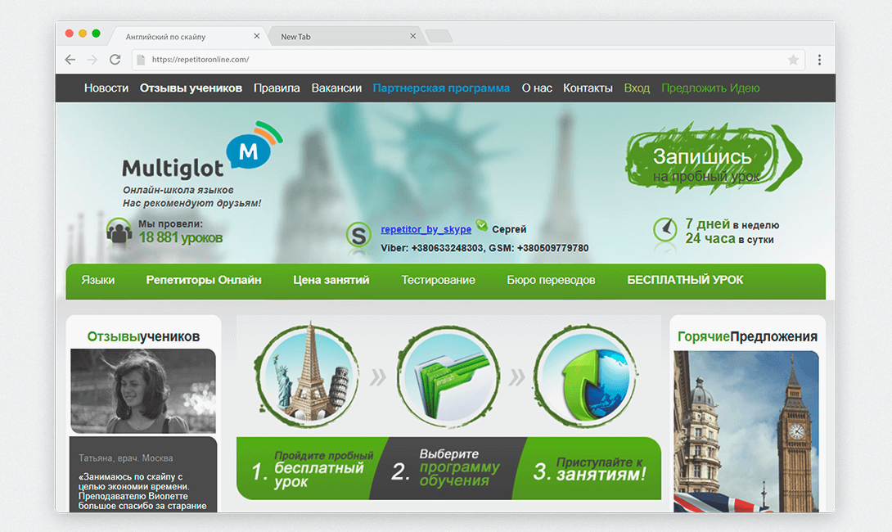Image resolution: width=892 pixels, height=532 pixels.
Task: Click the student review photo thumbnail
Action: [143, 391]
